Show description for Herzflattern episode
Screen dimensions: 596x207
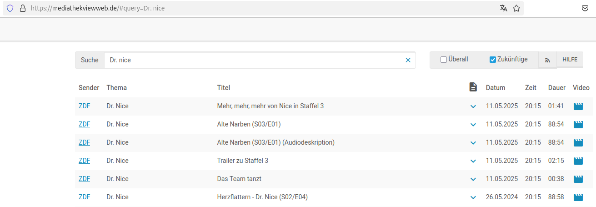pos(473,197)
